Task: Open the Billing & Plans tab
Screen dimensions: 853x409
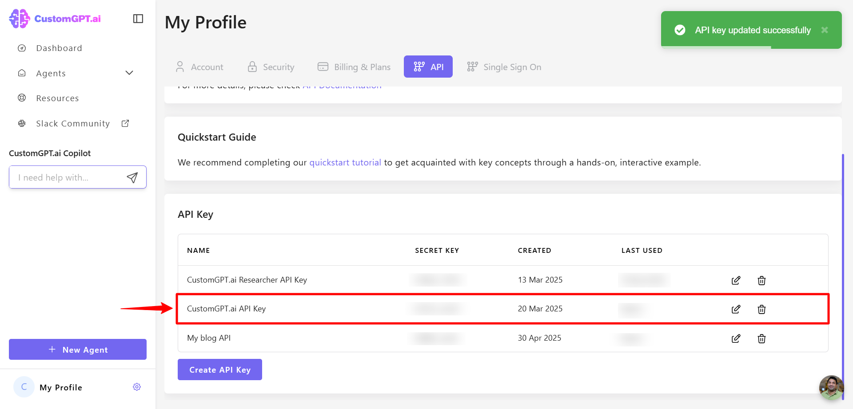Action: (354, 67)
